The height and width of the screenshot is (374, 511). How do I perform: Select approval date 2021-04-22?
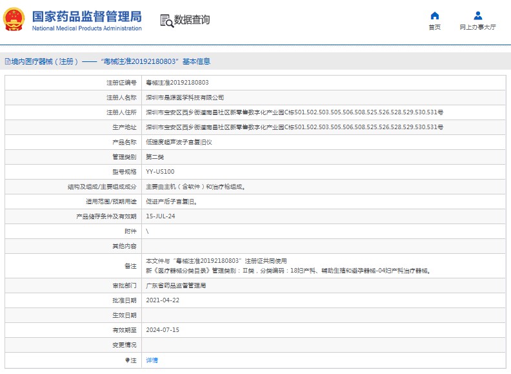tap(163, 300)
